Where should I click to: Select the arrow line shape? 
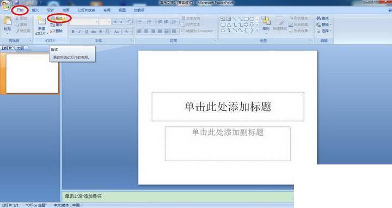[240, 19]
